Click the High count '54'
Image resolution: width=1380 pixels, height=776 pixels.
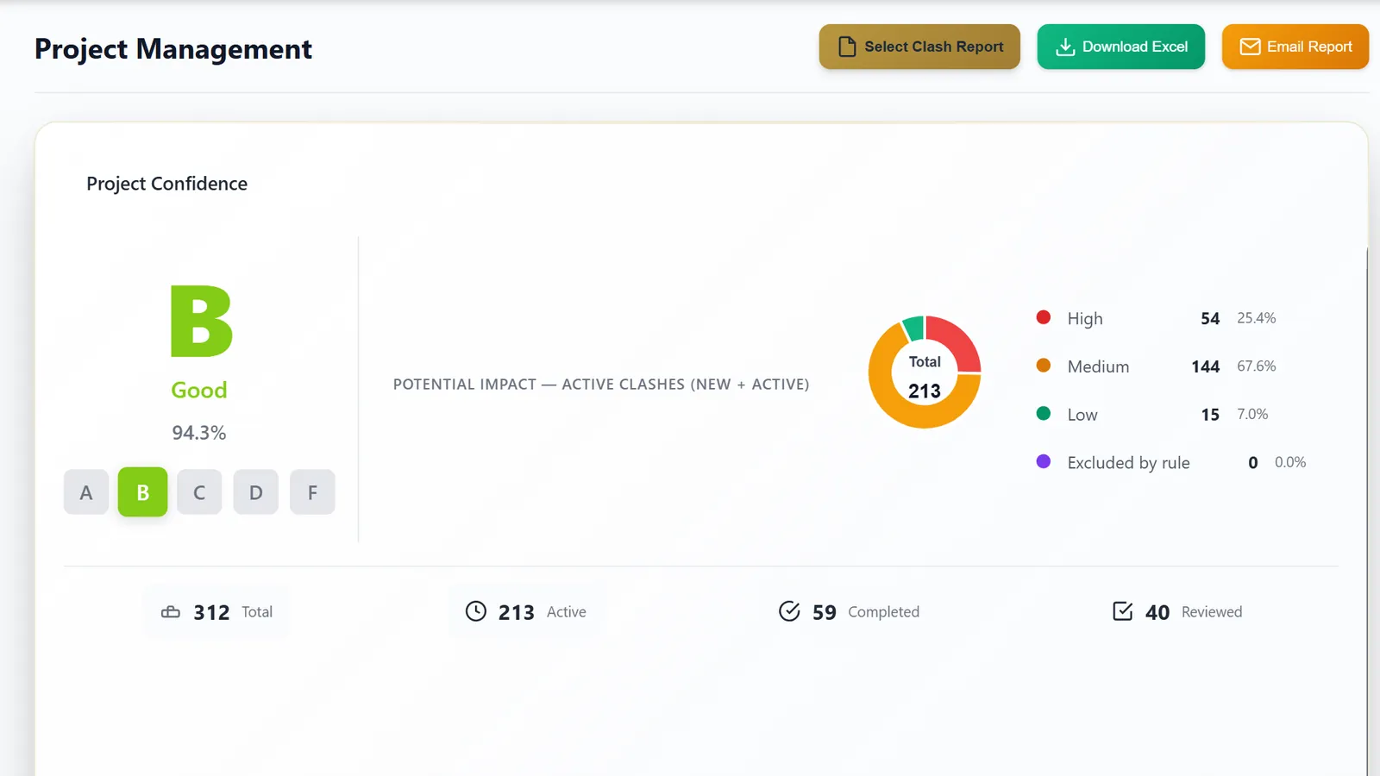[1210, 319]
